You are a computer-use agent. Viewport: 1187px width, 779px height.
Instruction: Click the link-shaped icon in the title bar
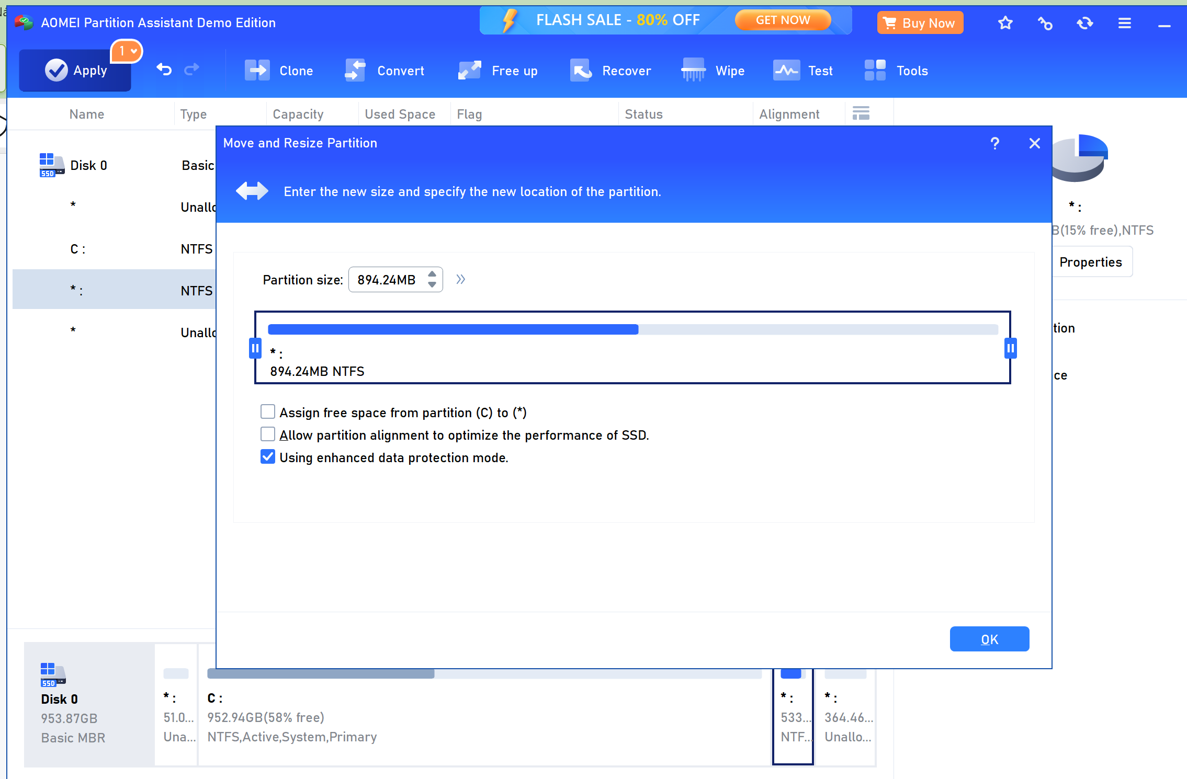coord(1045,23)
